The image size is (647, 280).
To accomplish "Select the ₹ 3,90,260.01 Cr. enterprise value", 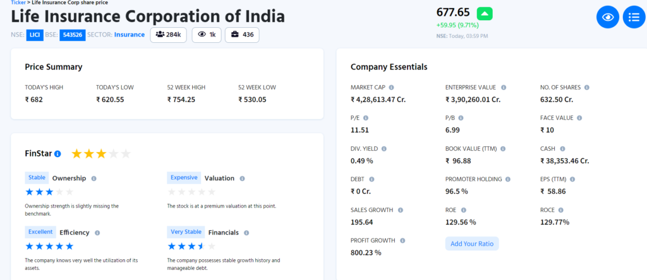I will pos(473,99).
